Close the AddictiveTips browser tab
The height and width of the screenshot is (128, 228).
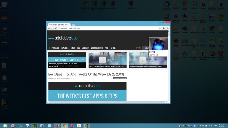click(x=69, y=25)
